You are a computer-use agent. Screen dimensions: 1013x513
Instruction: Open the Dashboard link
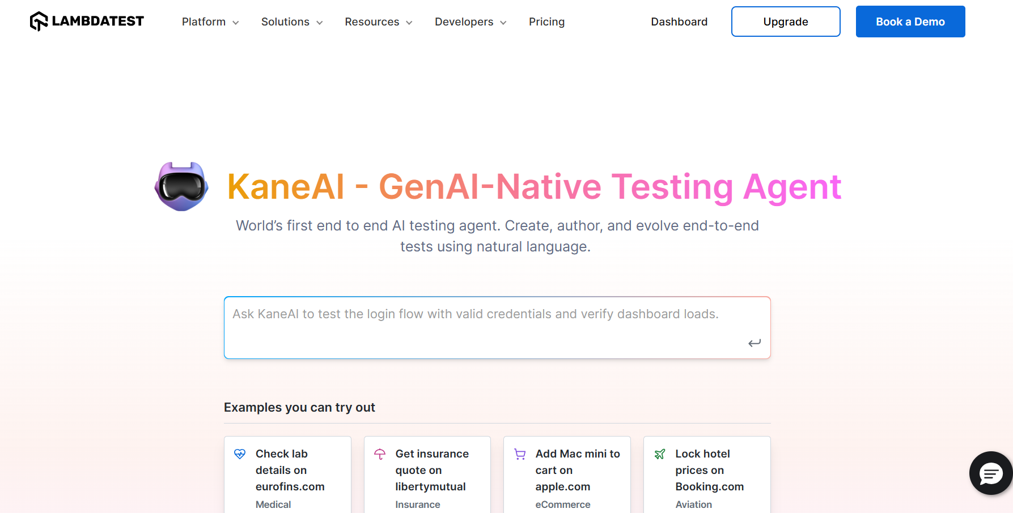coord(679,22)
